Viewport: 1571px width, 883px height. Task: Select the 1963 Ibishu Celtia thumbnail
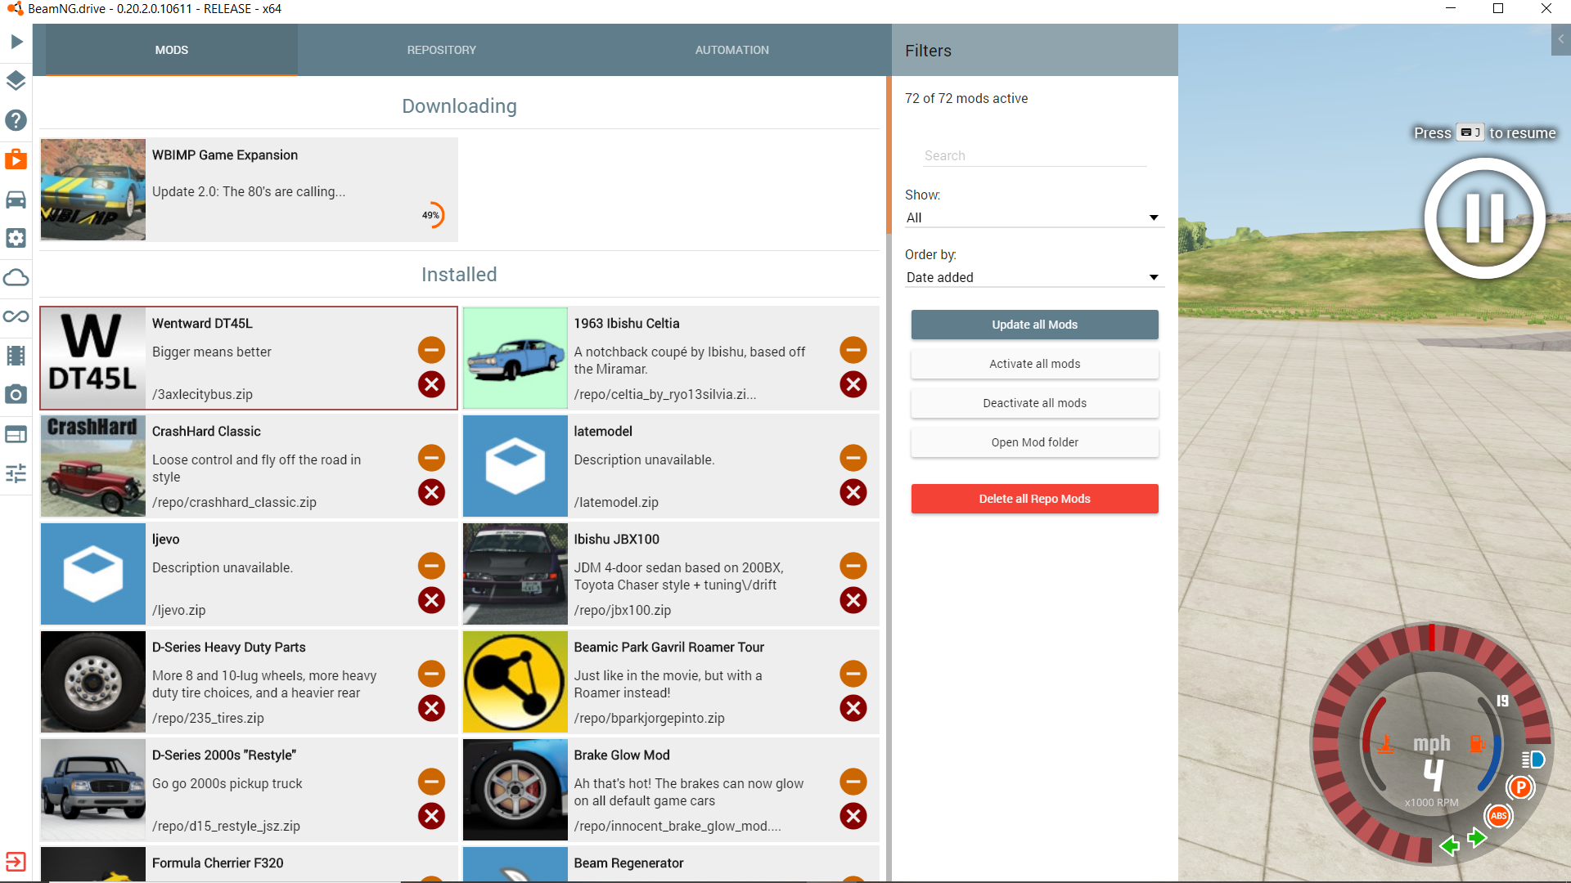tap(515, 358)
